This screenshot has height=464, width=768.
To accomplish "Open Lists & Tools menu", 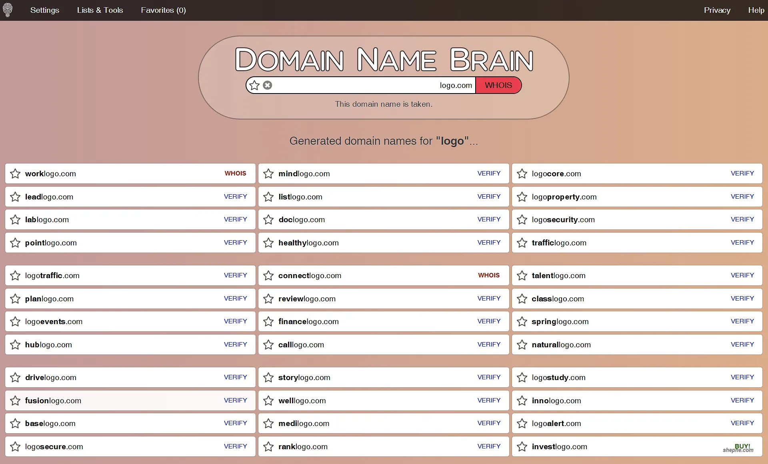I will (100, 10).
